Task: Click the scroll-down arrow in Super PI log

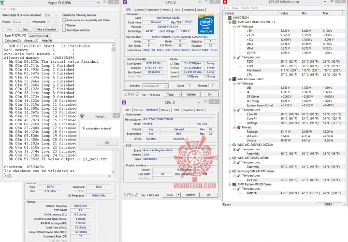Action: coord(114,172)
